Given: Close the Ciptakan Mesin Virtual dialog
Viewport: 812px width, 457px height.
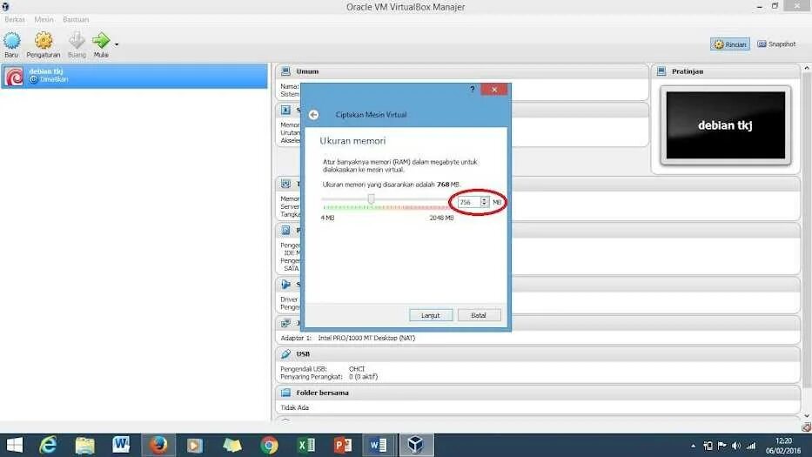Looking at the screenshot, I should 494,90.
